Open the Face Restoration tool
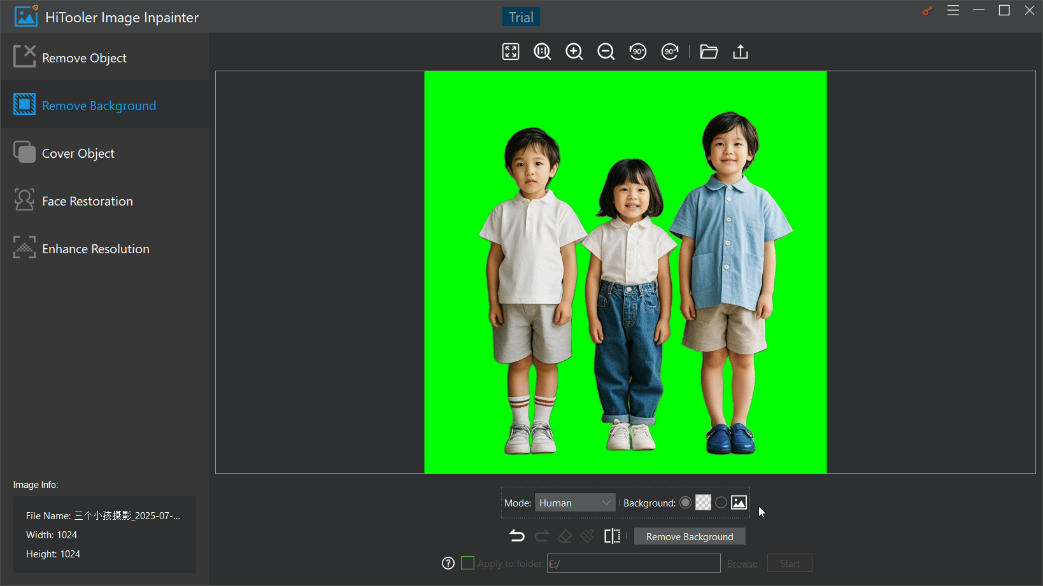The image size is (1043, 586). click(104, 201)
